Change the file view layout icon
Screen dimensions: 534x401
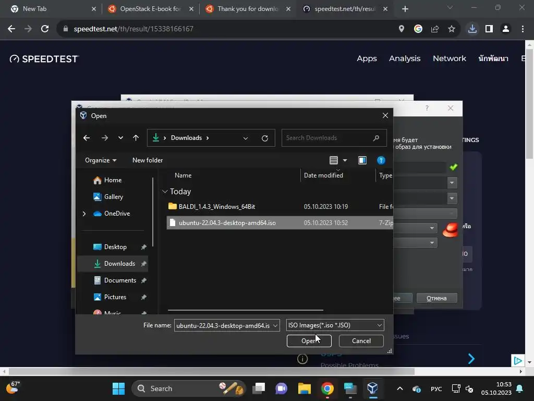334,160
